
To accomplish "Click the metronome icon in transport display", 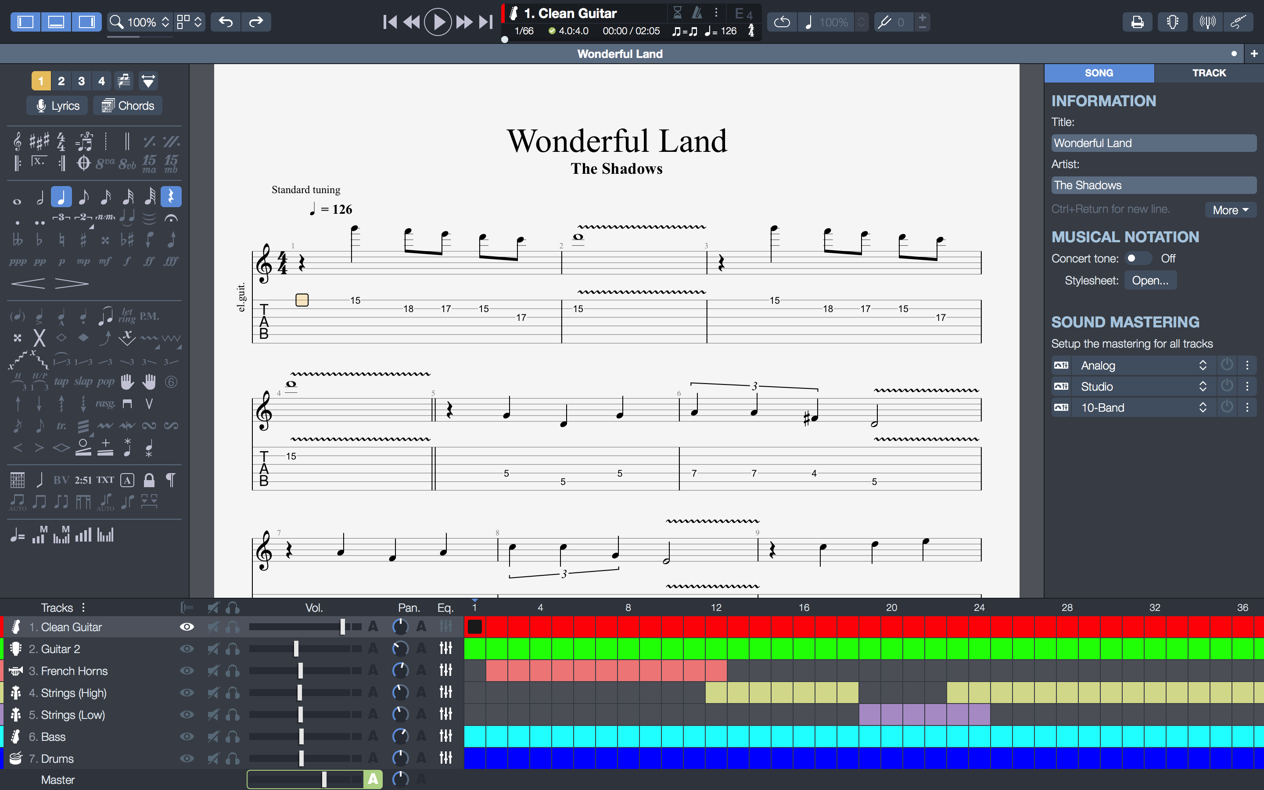I will pyautogui.click(x=697, y=13).
